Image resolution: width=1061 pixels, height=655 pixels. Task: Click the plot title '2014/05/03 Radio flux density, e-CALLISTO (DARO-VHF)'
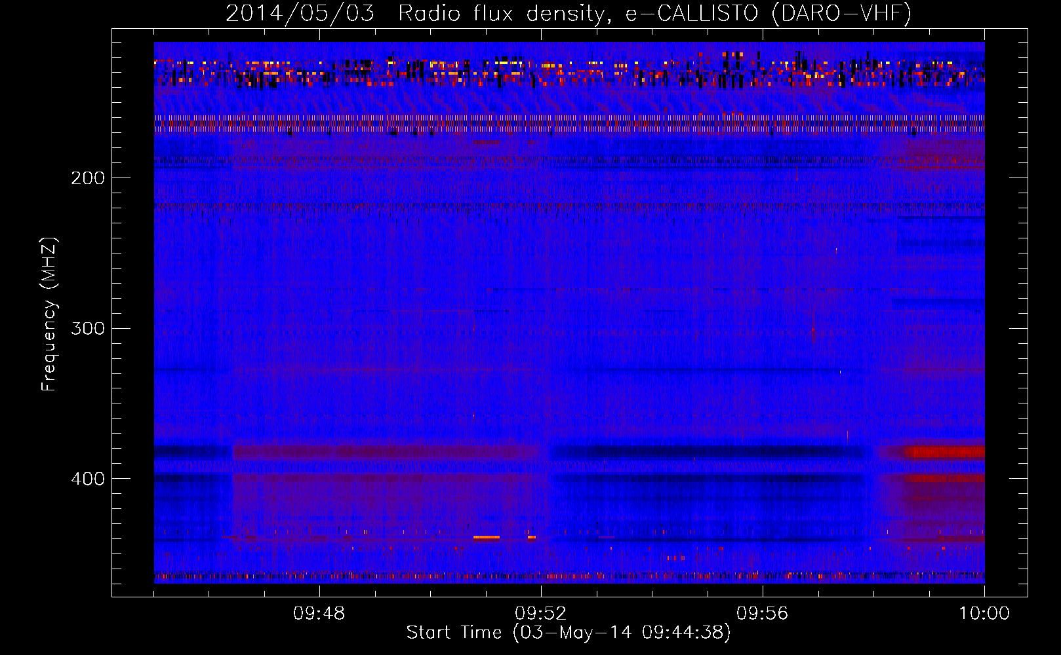569,14
